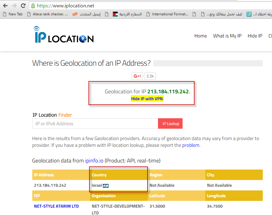The image size is (272, 215).
Task: Click the green IP address 213.184.119.242 heading
Action: tap(168, 92)
